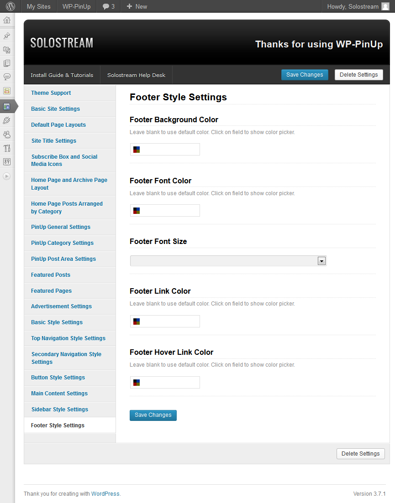Open Featured Posts section
The image size is (395, 503).
point(70,275)
